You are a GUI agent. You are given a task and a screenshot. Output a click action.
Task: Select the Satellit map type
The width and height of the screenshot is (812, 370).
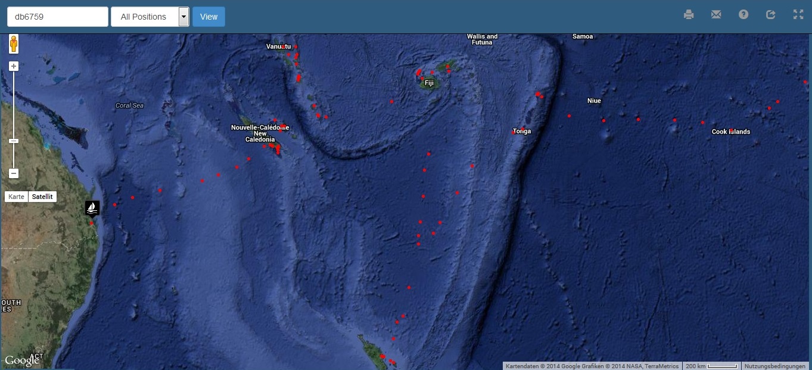42,197
